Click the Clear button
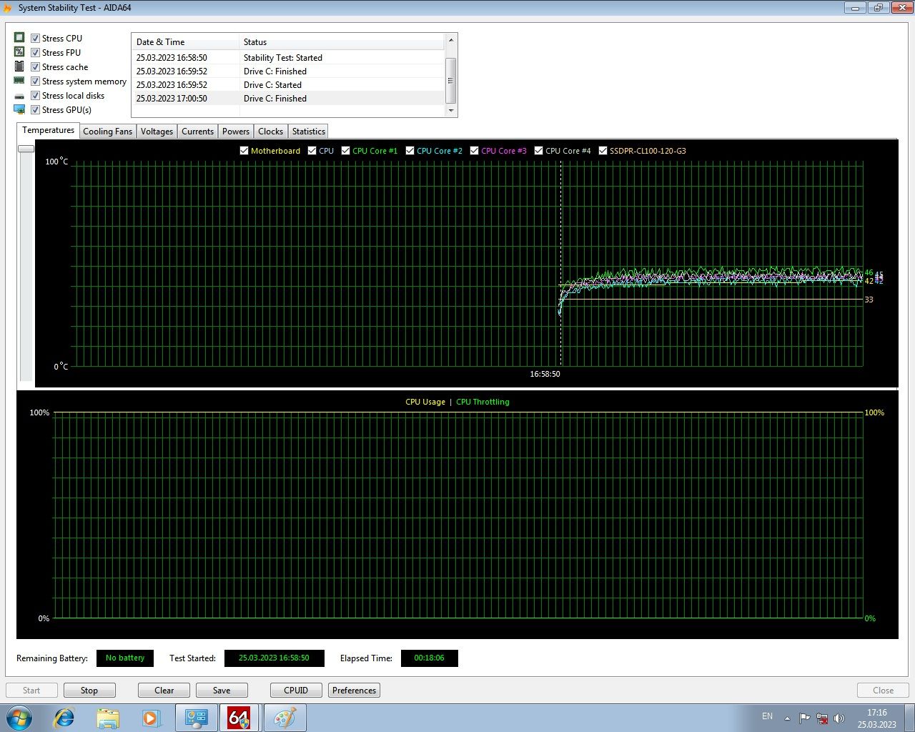915x732 pixels. pos(164,691)
